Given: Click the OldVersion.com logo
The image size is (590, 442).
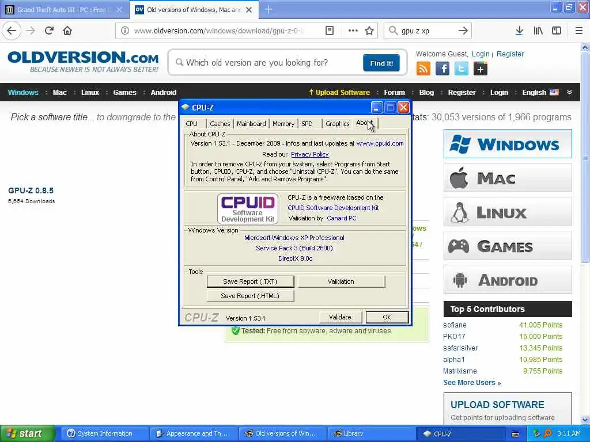Looking at the screenshot, I should pyautogui.click(x=83, y=62).
